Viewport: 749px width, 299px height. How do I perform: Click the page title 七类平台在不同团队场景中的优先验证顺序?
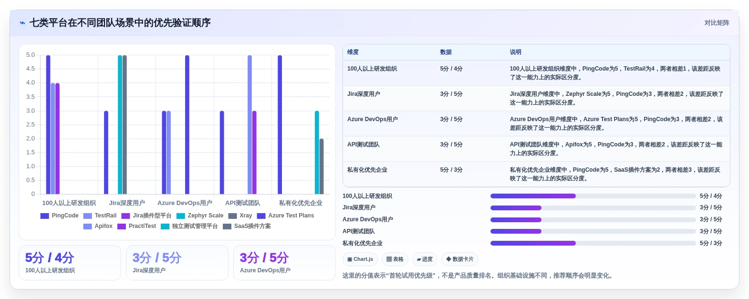pos(120,23)
